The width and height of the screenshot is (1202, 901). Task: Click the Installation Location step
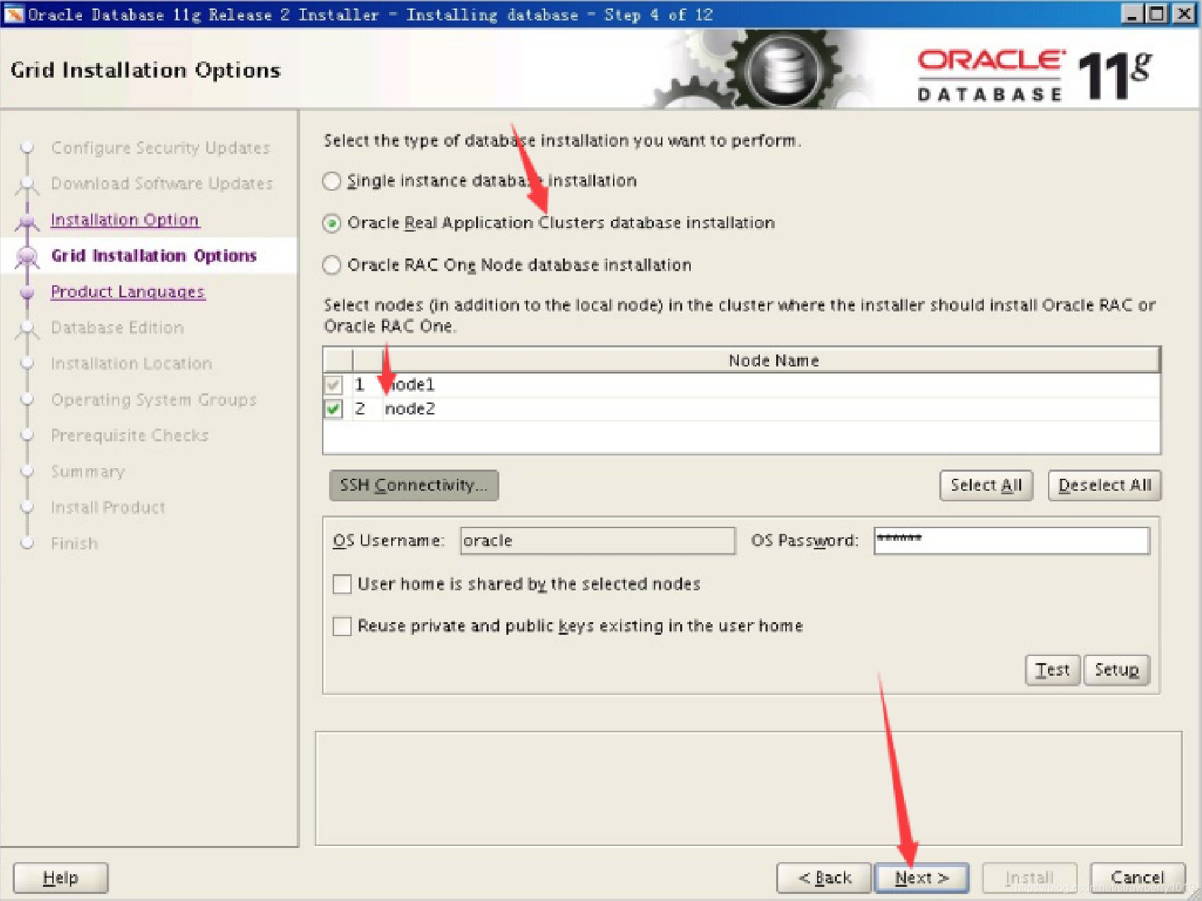point(131,364)
